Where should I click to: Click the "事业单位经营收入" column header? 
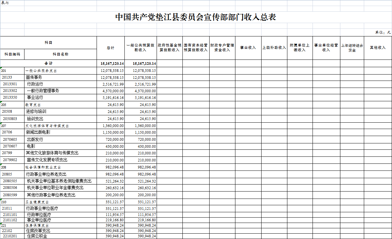click(x=326, y=48)
